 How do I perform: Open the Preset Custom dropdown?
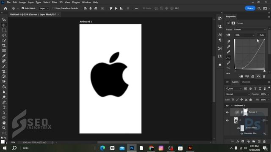click(x=250, y=30)
